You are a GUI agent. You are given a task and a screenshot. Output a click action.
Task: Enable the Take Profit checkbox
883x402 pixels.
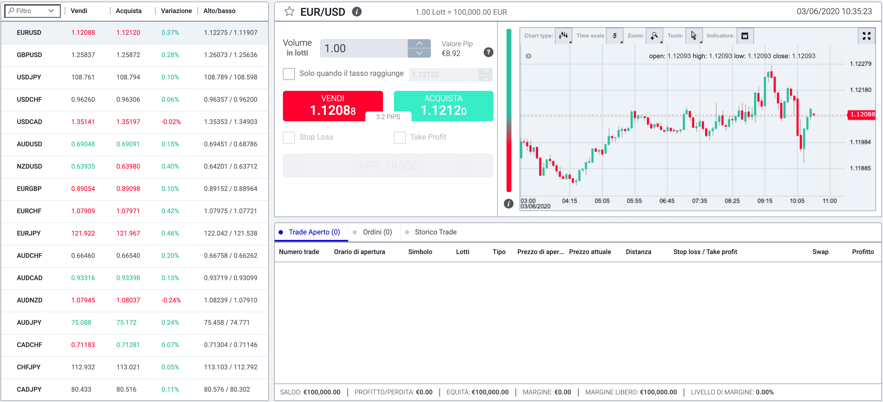click(x=400, y=137)
